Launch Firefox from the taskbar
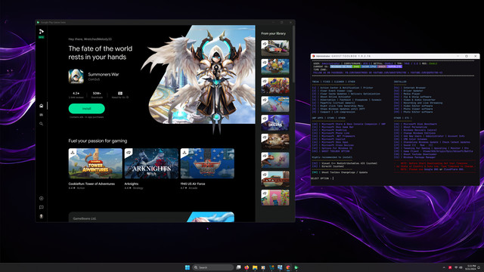The image size is (484, 272). (247, 267)
